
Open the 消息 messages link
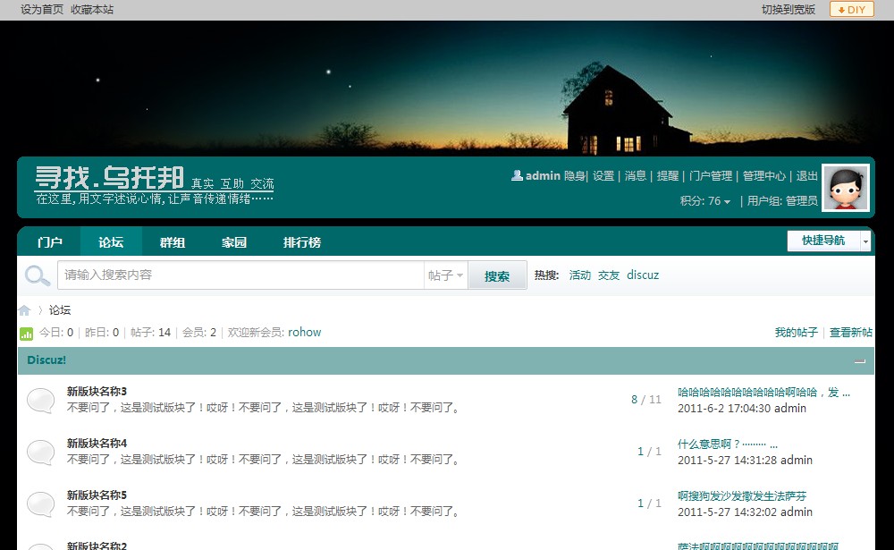(635, 175)
